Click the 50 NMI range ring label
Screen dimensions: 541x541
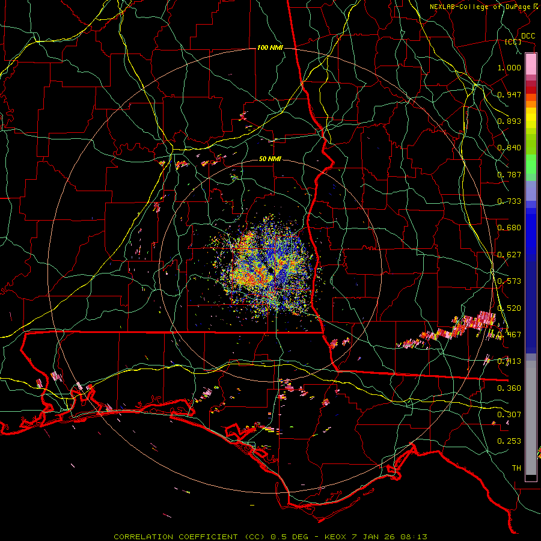coord(270,159)
